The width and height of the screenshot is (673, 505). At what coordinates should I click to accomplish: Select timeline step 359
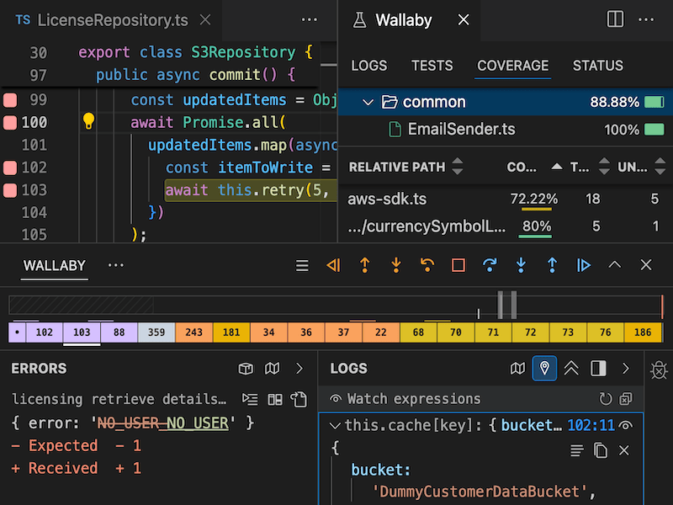(x=156, y=332)
